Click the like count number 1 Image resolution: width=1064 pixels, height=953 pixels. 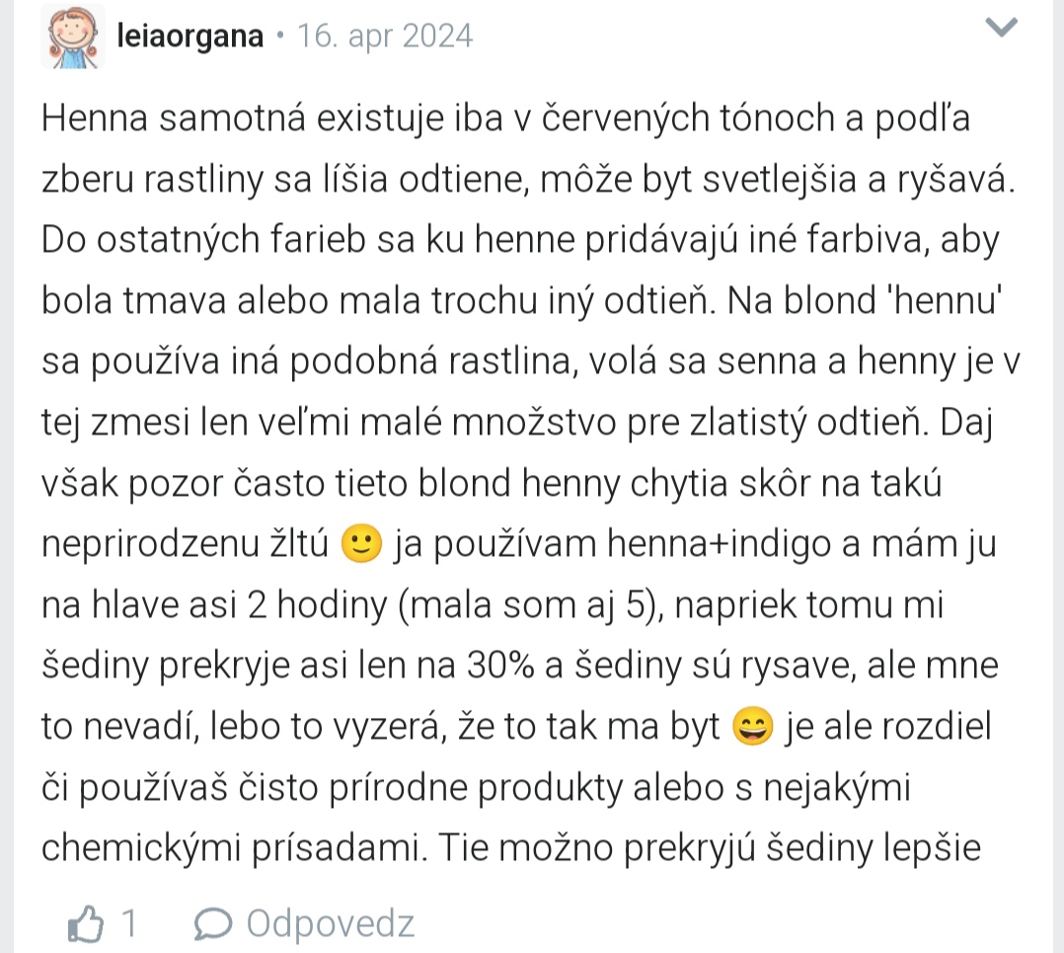(128, 924)
